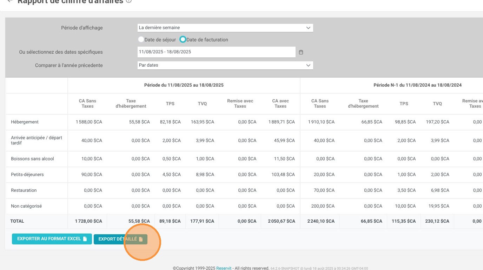Image resolution: width=483 pixels, height=270 pixels.
Task: Click the Hébergement TVQ value 163,95 $CA
Action: [203, 122]
